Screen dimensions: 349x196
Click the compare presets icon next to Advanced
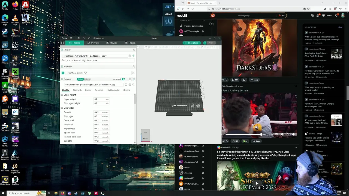pos(134,79)
